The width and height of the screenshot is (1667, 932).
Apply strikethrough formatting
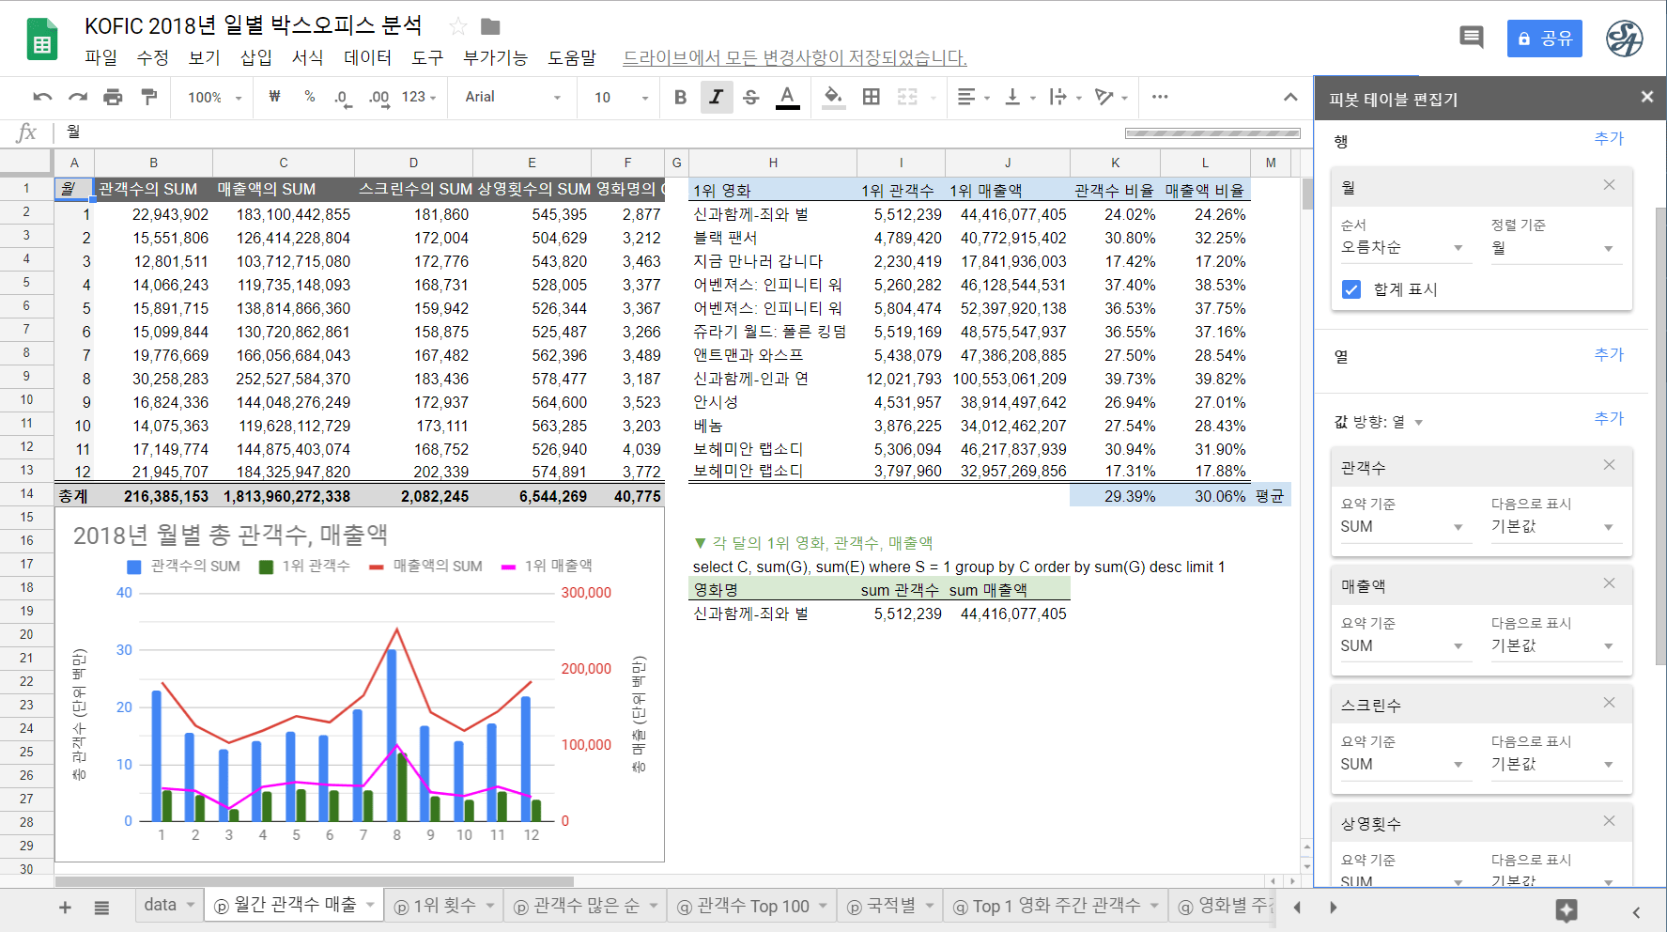coord(750,97)
